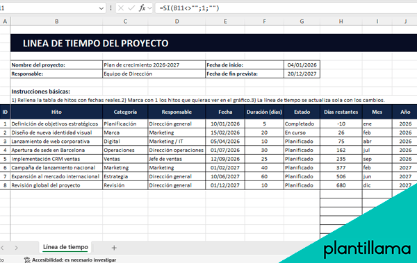
Task: Select 'Implementación CRM ventas' cell
Action: [x=56, y=159]
